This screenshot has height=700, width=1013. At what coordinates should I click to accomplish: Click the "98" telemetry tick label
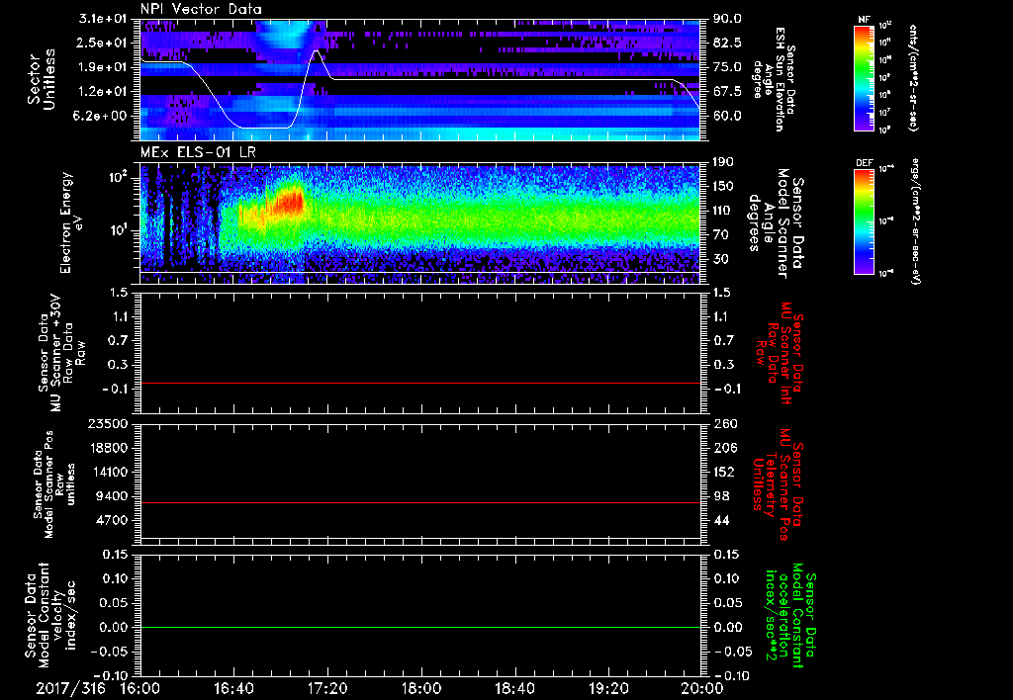tap(720, 496)
